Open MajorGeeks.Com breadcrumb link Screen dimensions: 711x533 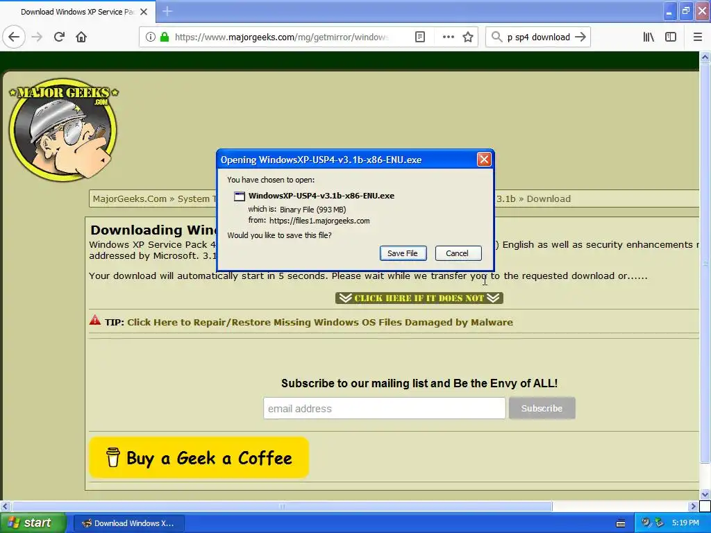pos(130,199)
